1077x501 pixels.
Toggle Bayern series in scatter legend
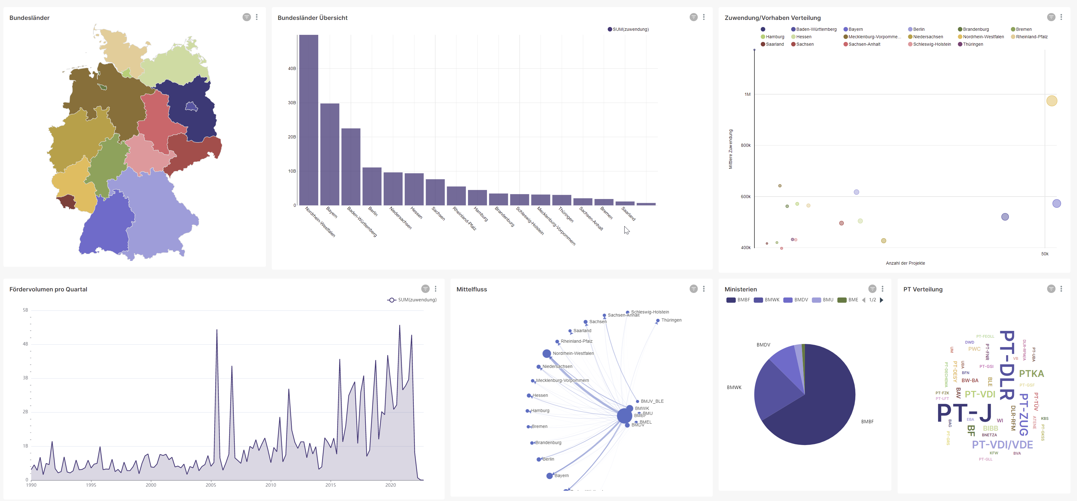click(853, 29)
